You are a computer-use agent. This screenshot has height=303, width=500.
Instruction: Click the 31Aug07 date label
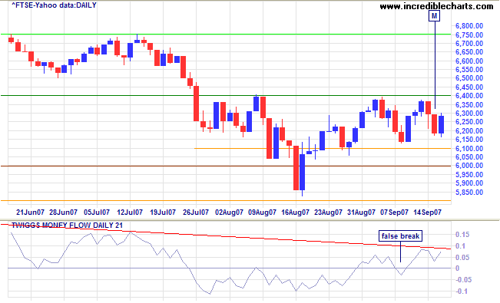[x=361, y=212]
